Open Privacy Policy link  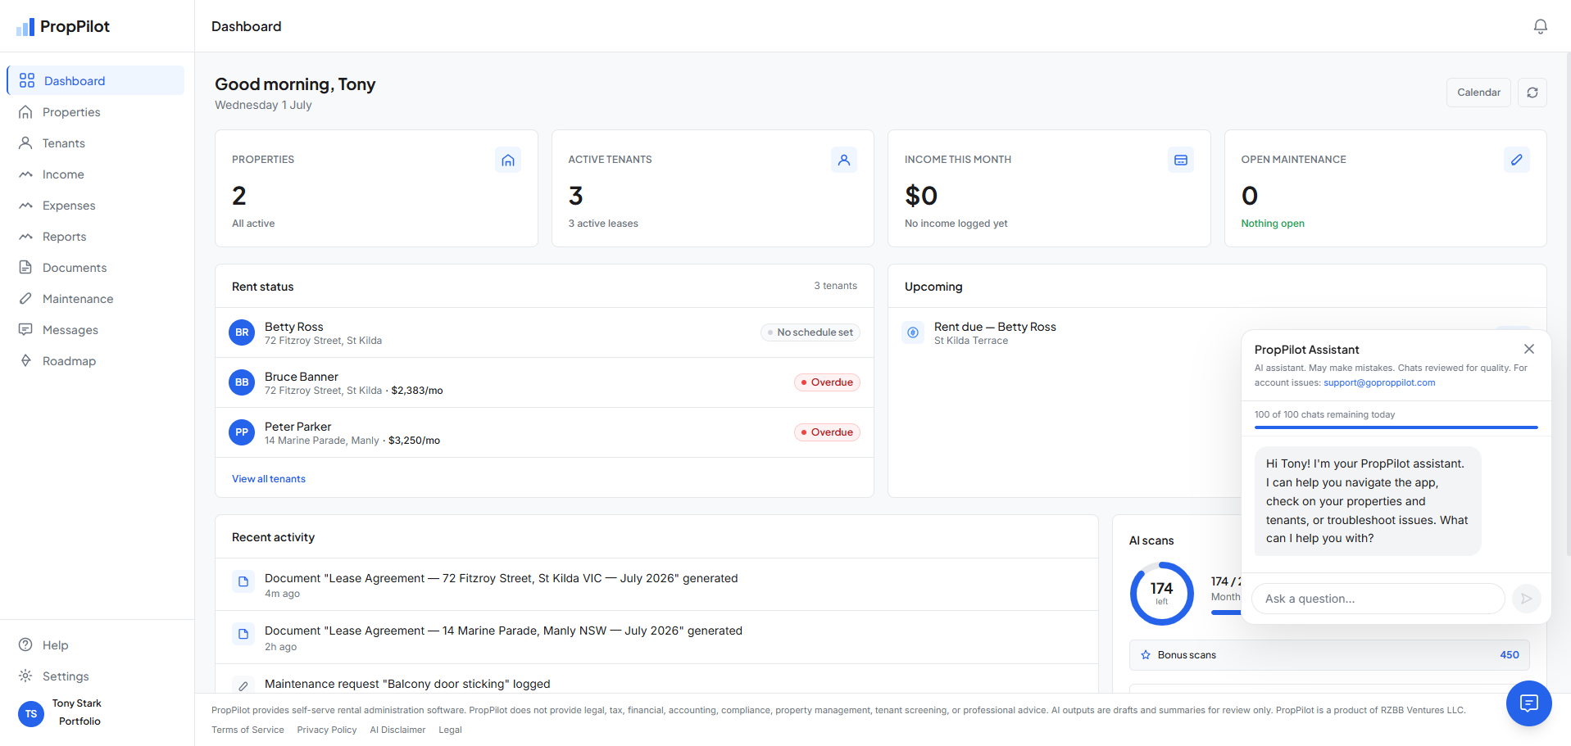click(327, 730)
